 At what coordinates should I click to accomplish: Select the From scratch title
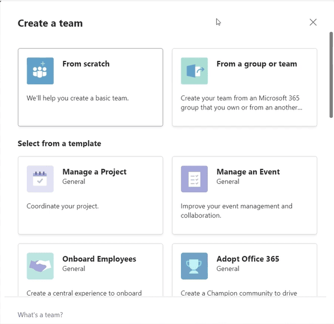click(x=86, y=64)
